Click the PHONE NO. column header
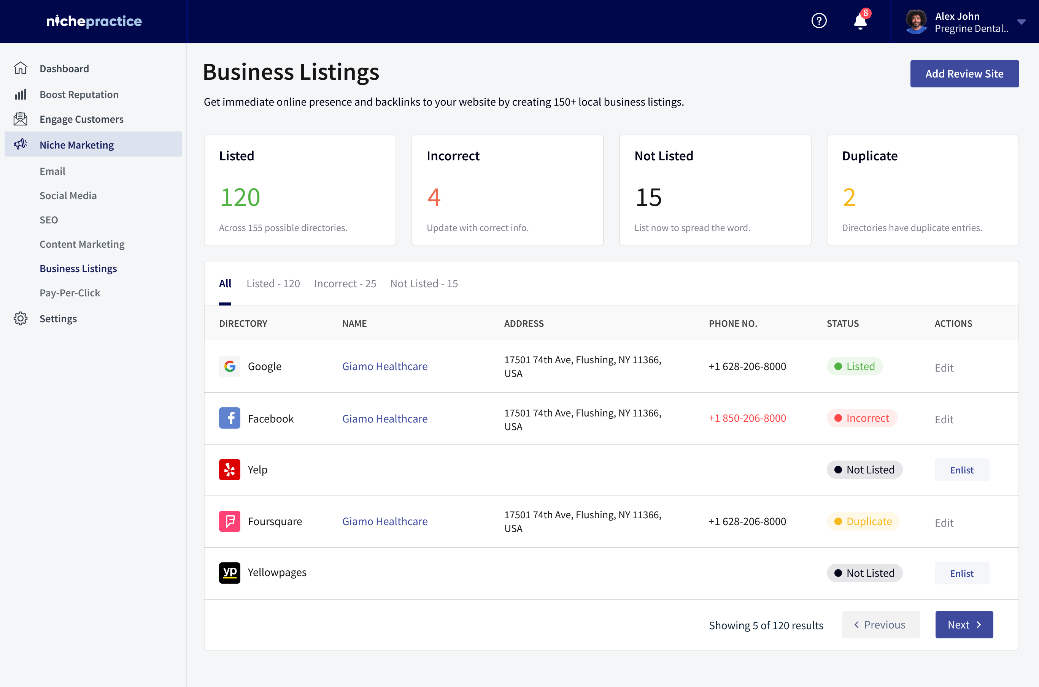The height and width of the screenshot is (687, 1039). pyautogui.click(x=733, y=323)
